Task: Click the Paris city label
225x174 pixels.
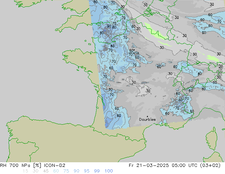Action: (x=135, y=53)
